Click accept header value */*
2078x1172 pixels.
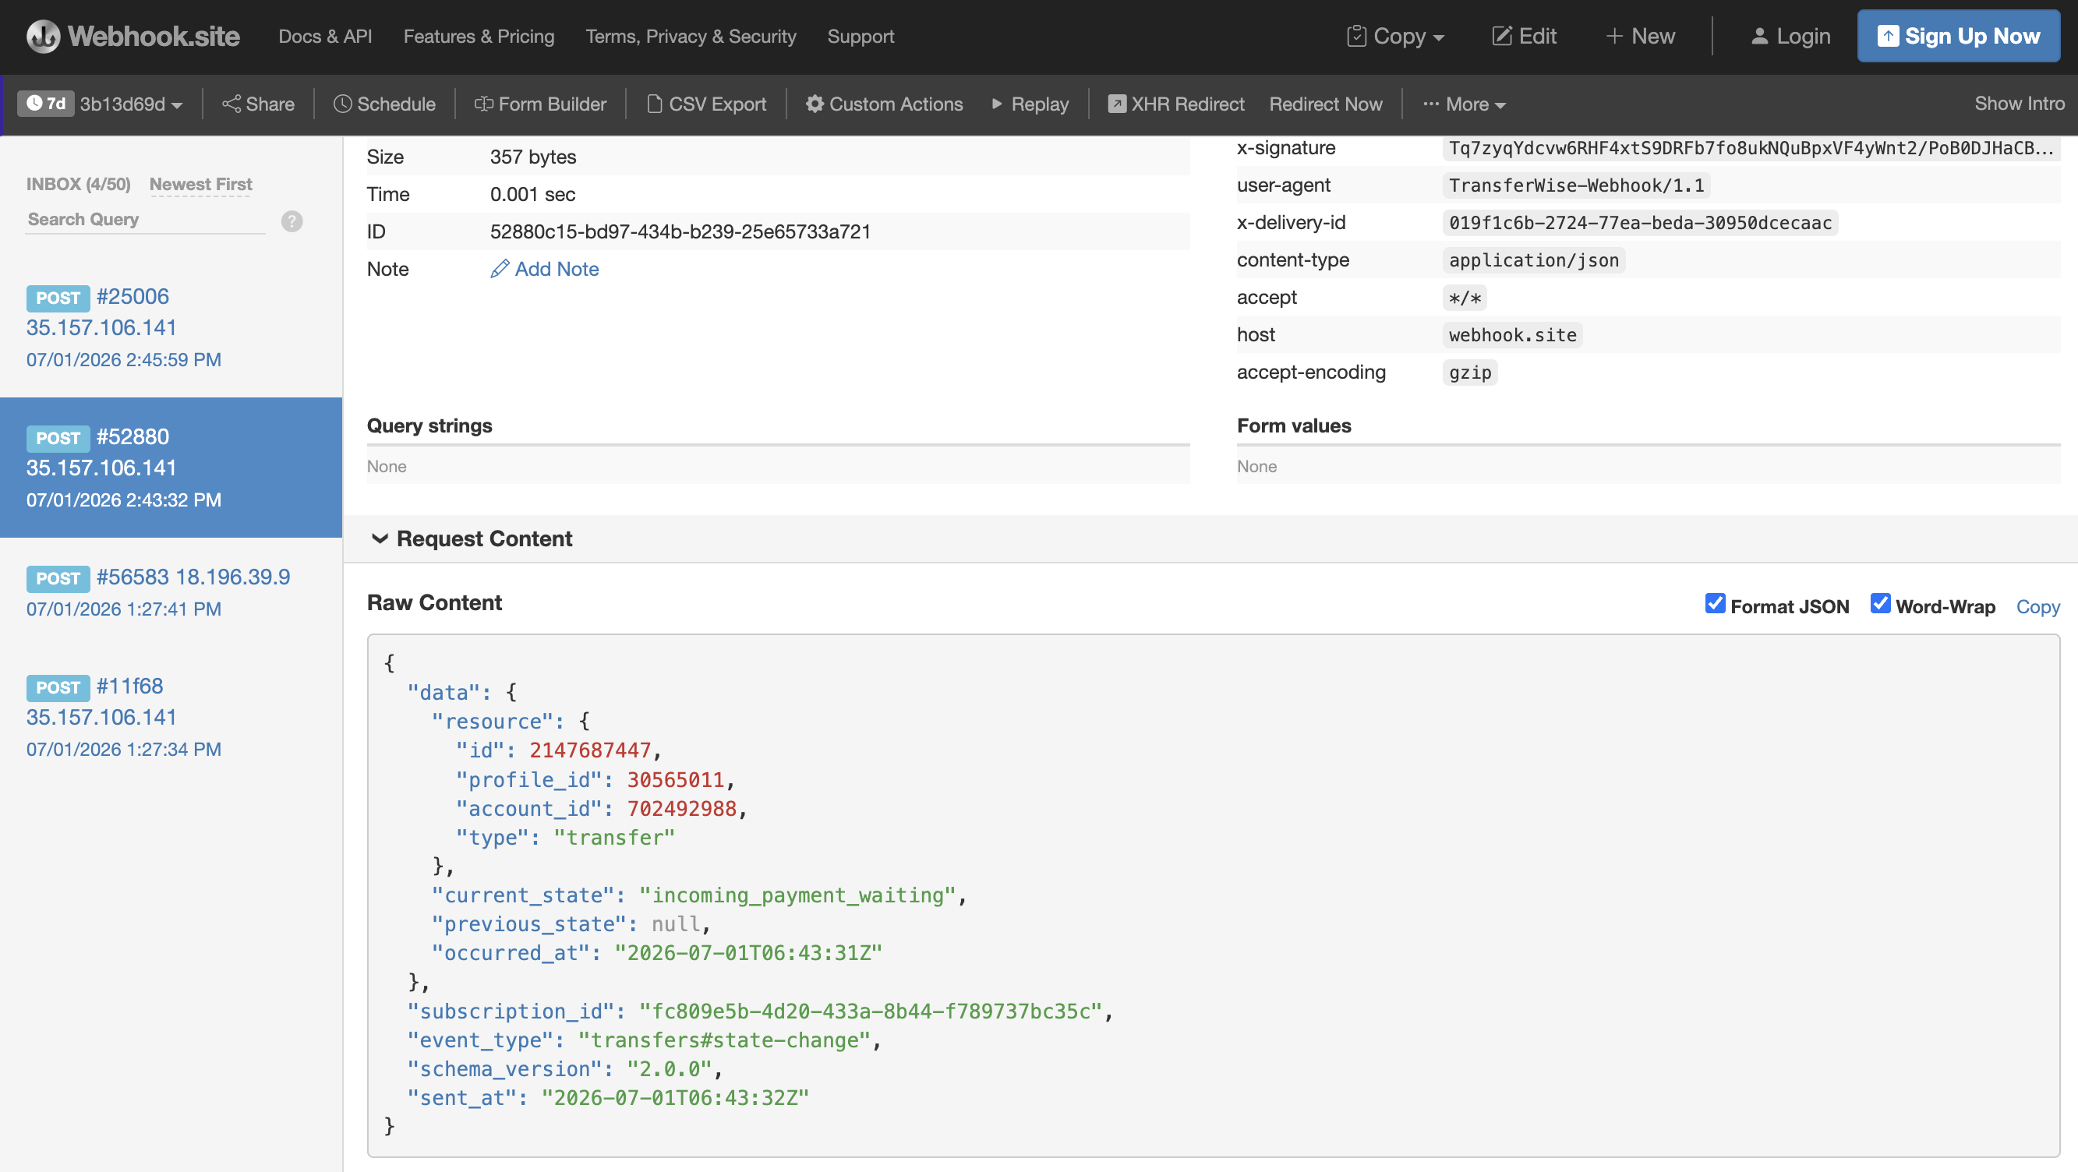pos(1464,298)
